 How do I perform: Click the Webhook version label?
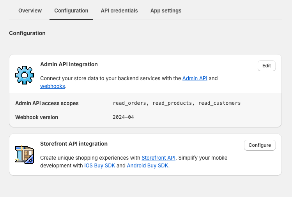pos(37,117)
